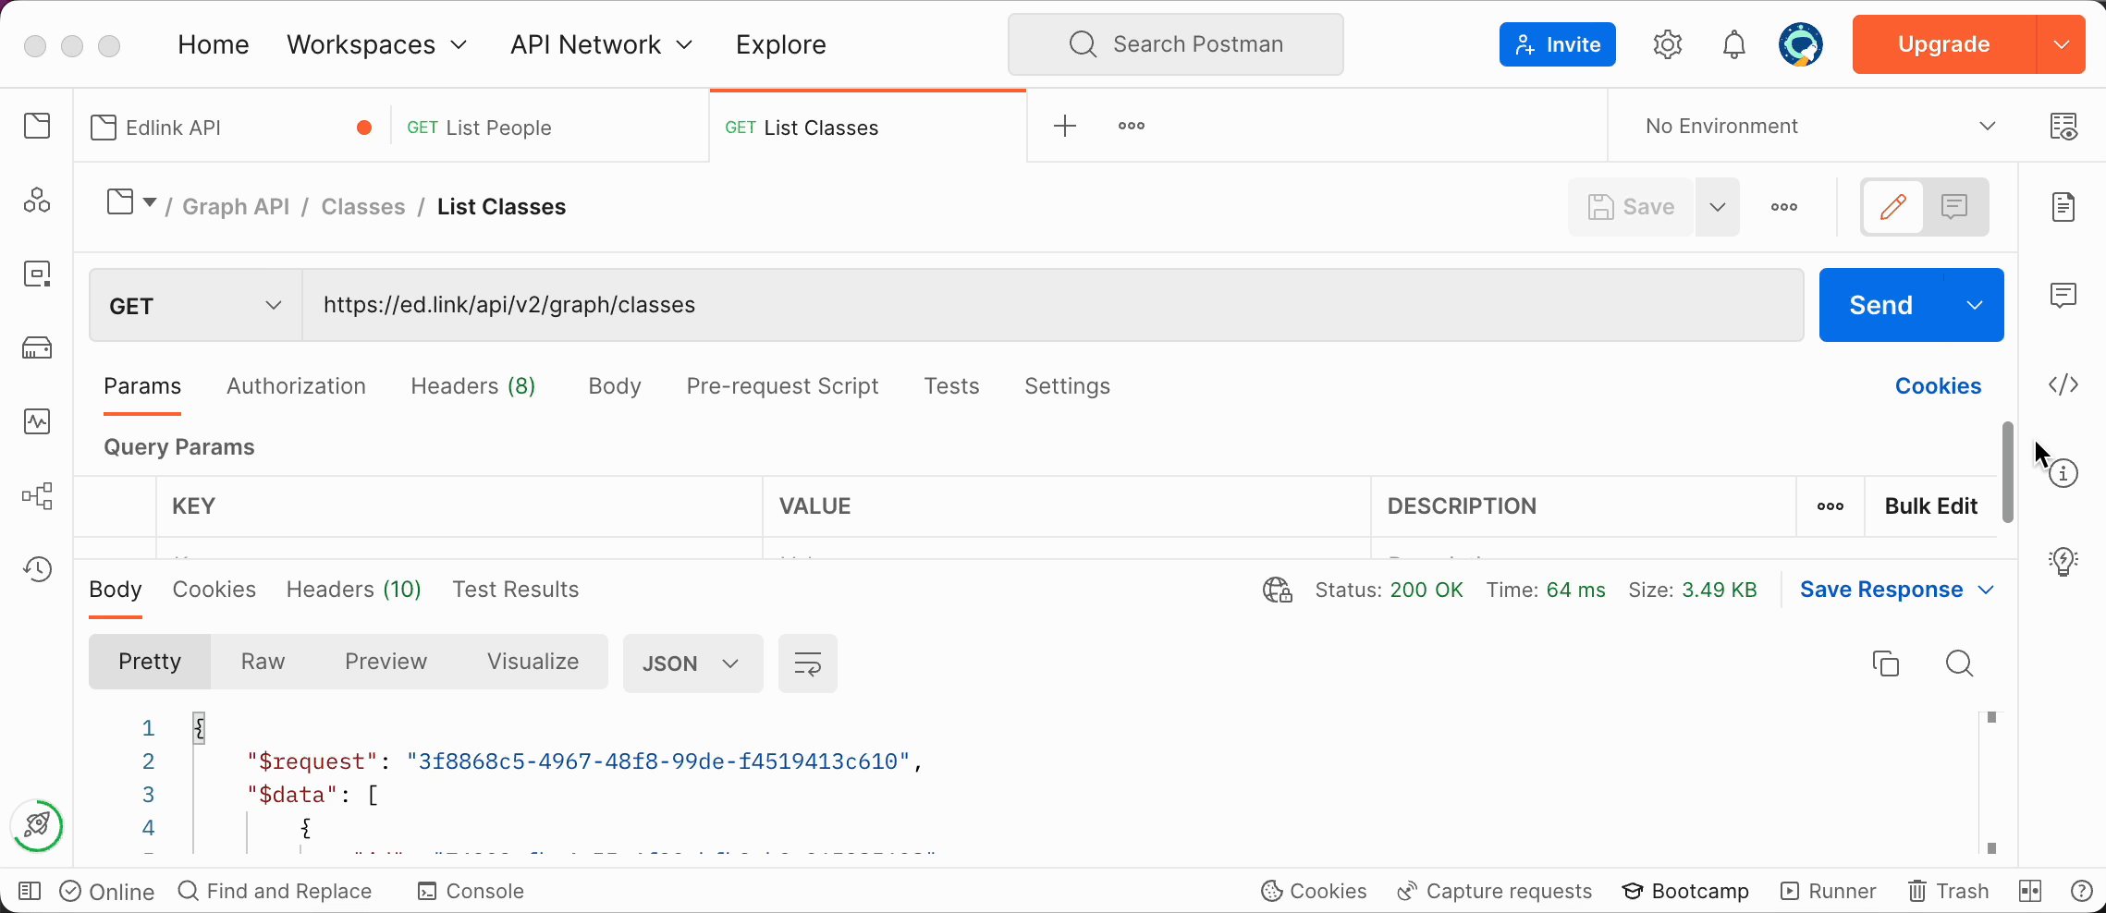This screenshot has width=2106, height=913.
Task: Copy the response body
Action: tap(1886, 663)
